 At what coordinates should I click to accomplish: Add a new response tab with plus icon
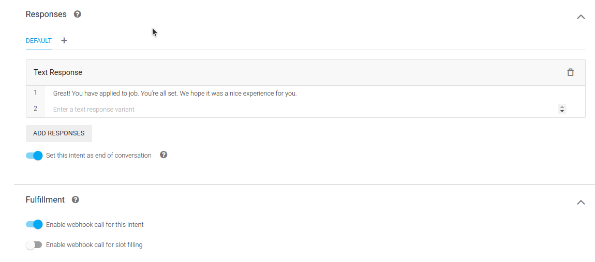[64, 40]
